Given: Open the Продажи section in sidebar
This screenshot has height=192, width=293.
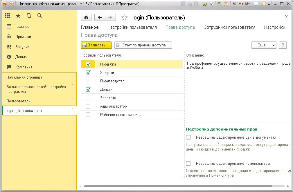Looking at the screenshot, I should coord(23,37).
